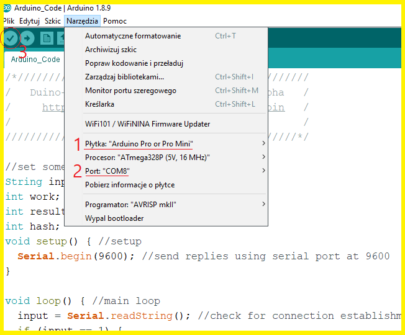Click the "void loop()" code line
This screenshot has height=335, width=405.
tap(83, 301)
